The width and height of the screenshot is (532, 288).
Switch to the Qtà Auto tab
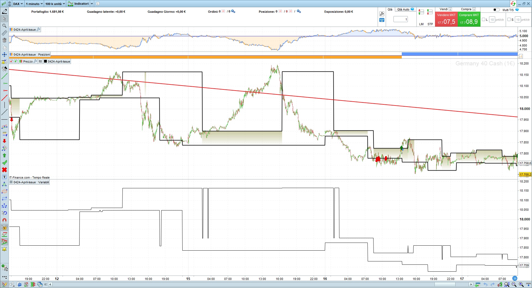[406, 9]
